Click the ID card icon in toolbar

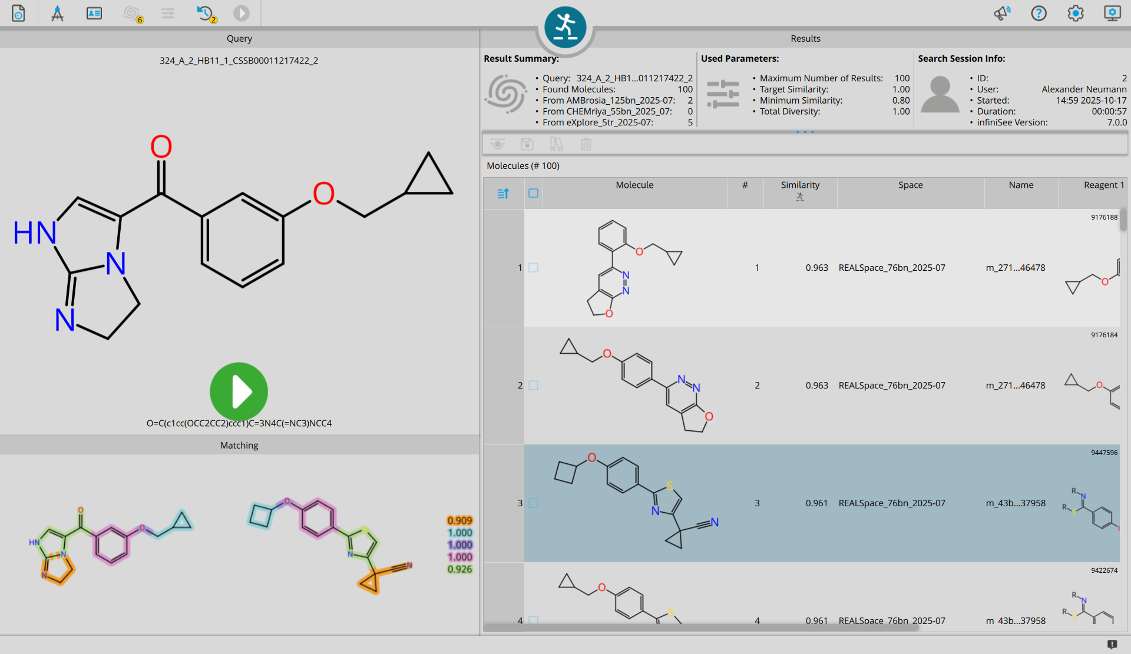[94, 13]
